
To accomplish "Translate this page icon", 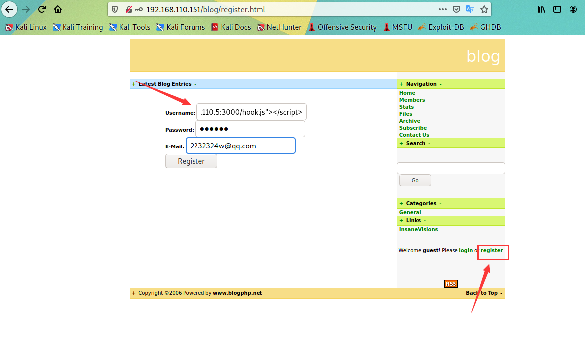I will (x=470, y=10).
